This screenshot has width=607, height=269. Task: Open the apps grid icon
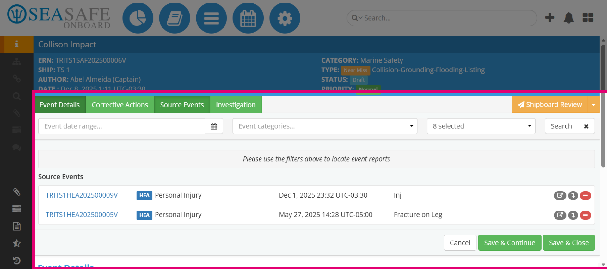click(588, 18)
